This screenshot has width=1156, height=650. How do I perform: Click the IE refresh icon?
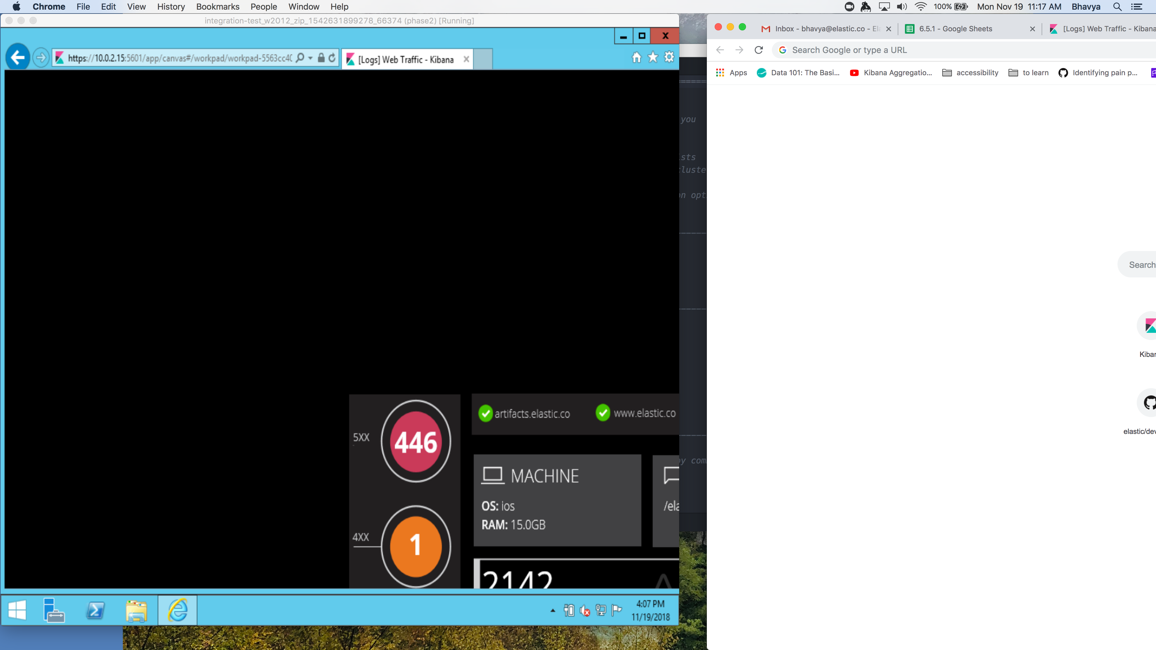click(332, 58)
